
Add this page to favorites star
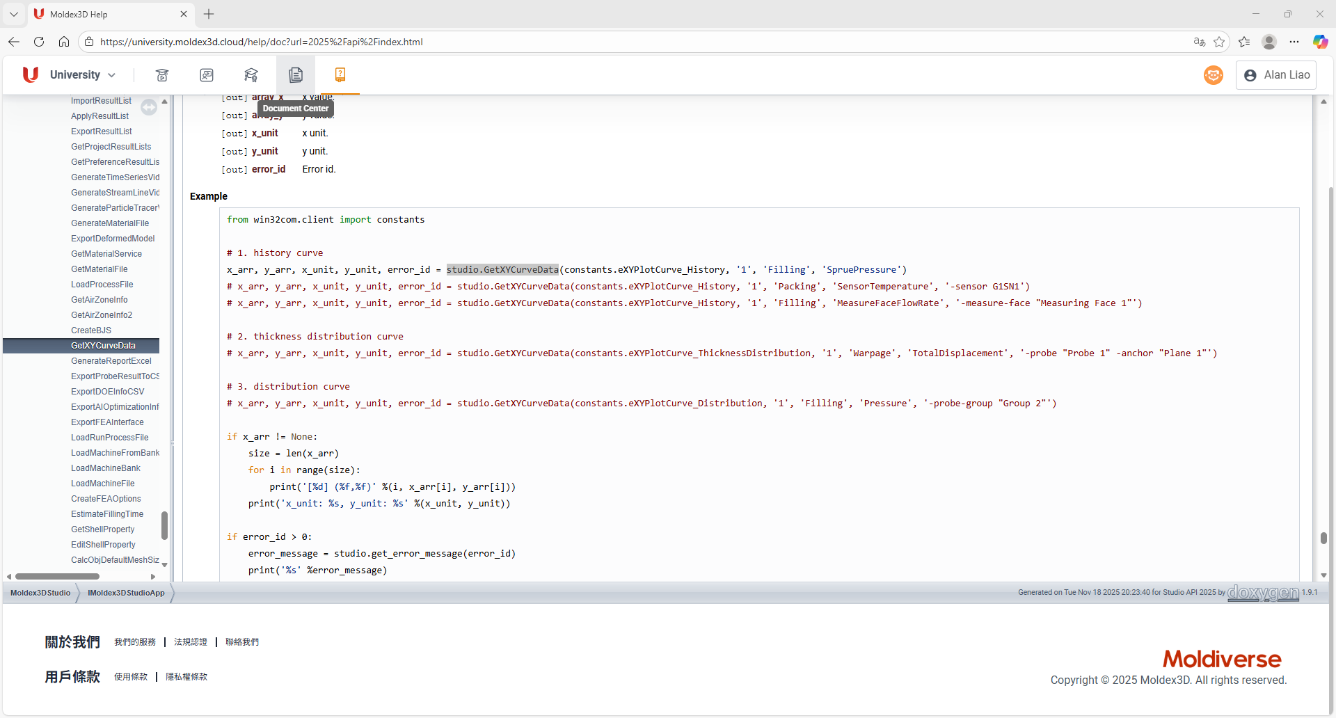point(1219,42)
